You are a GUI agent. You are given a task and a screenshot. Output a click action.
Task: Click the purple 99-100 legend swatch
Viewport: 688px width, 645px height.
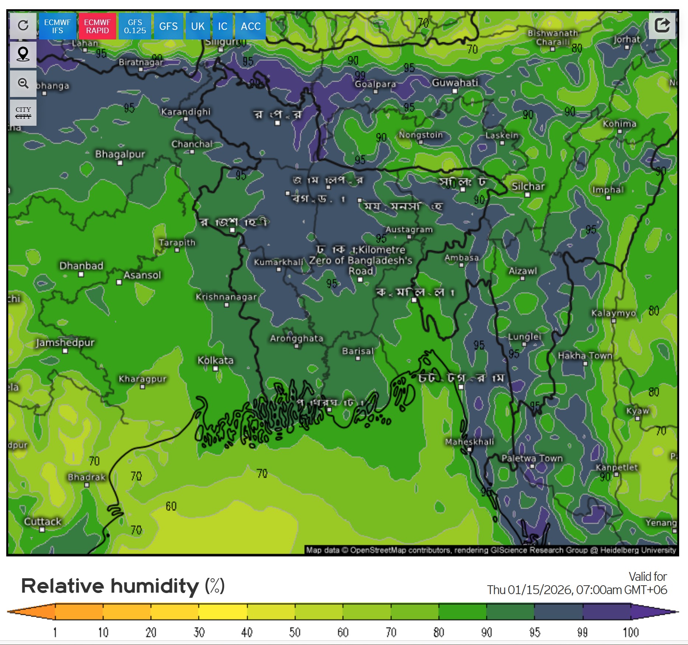607,611
